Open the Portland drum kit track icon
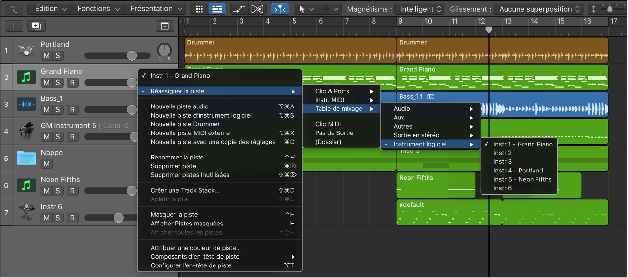The width and height of the screenshot is (628, 278). (27, 50)
